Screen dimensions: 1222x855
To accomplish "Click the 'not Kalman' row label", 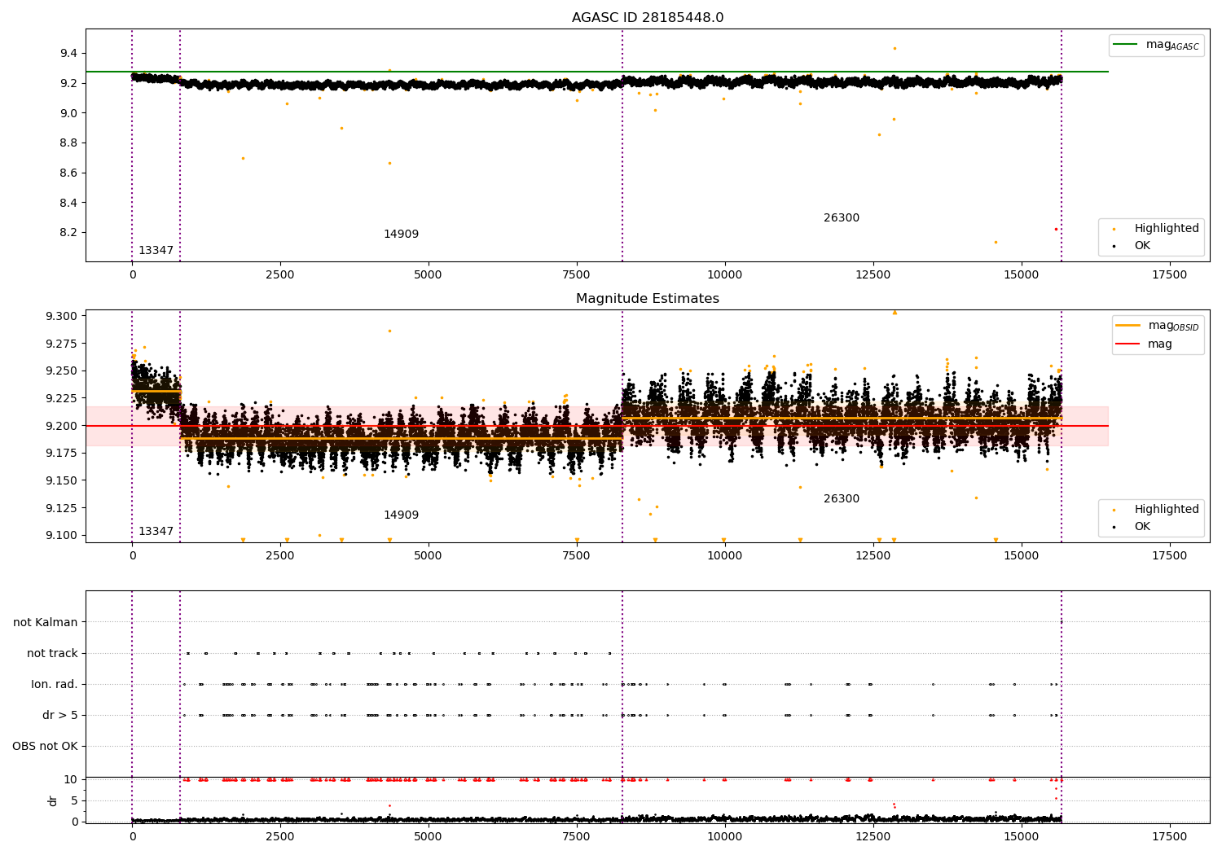I will 46,623.
